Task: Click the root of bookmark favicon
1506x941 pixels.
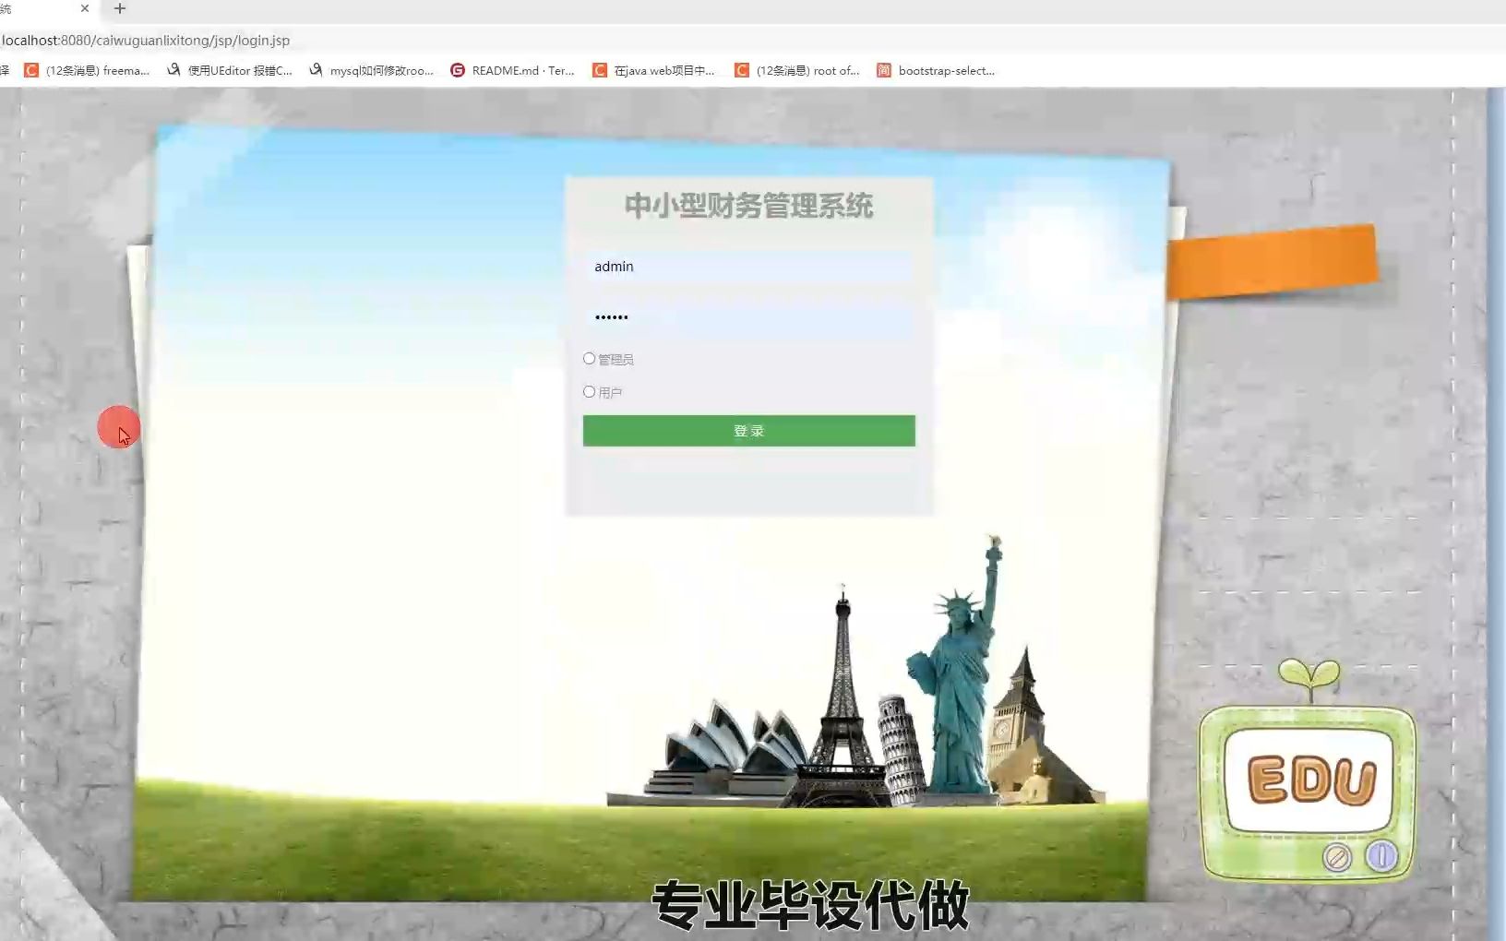Action: (x=742, y=70)
